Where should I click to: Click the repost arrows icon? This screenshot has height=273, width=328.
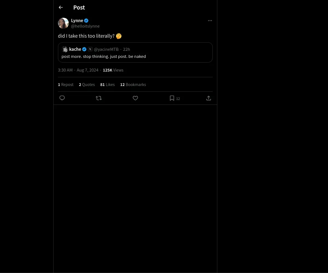coord(99,98)
